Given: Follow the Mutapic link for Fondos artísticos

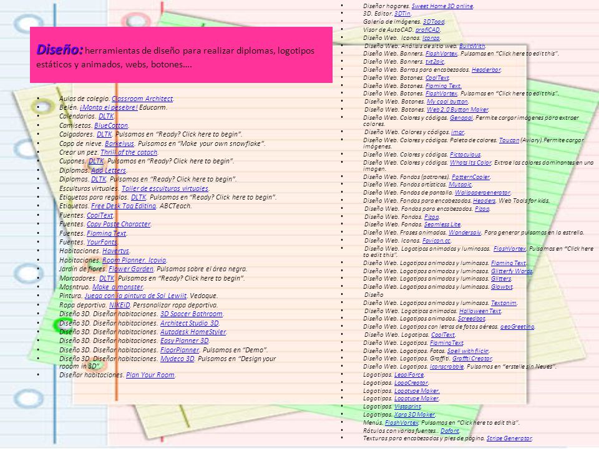Looking at the screenshot, I should coord(460,185).
